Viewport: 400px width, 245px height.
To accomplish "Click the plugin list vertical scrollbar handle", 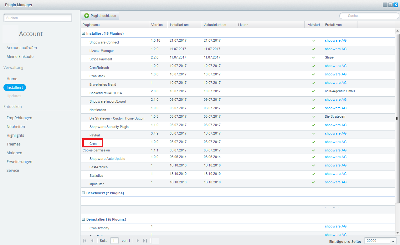I will 397,119.
